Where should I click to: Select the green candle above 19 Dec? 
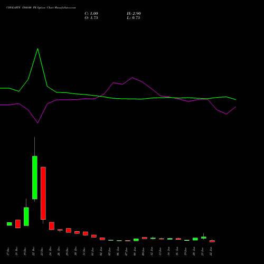pos(26,216)
